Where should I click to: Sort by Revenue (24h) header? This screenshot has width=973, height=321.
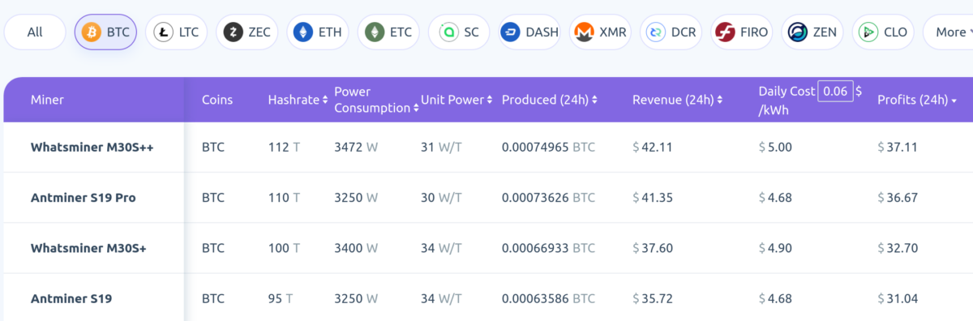[677, 100]
